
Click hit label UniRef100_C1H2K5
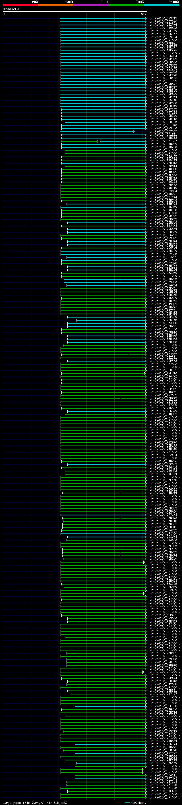pos(163,279)
